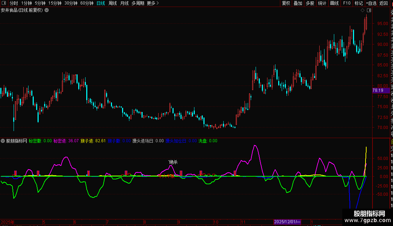393x226 pixels.
Task: Open F10 company info
Action: (347, 3)
